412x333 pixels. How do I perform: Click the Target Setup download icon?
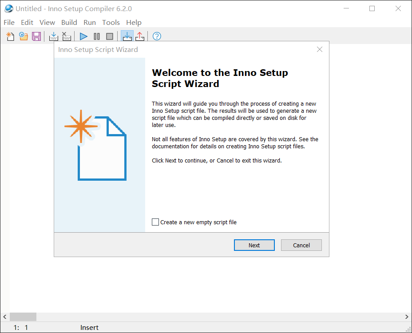pyautogui.click(x=127, y=36)
